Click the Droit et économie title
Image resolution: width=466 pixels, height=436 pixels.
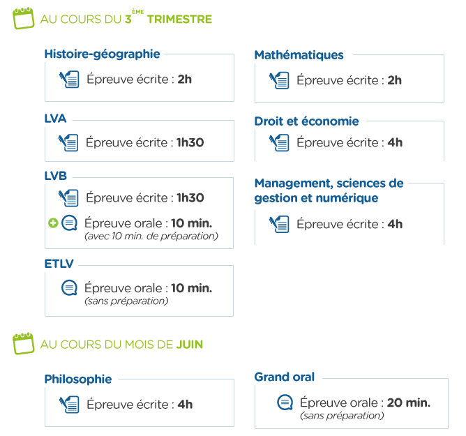point(307,121)
